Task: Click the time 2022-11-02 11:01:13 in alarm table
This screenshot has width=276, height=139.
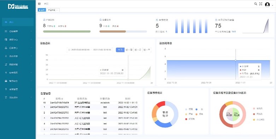Action: pos(128,103)
